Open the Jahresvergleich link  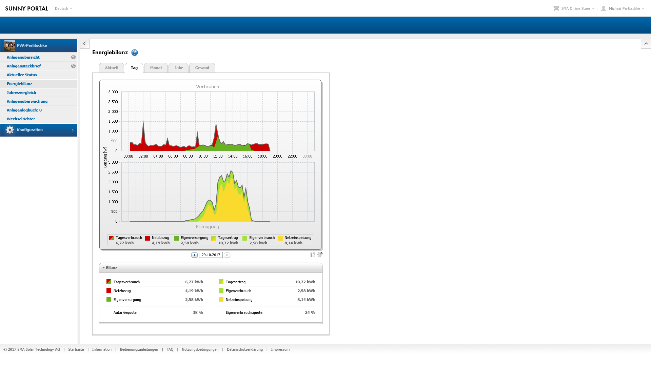coord(21,93)
